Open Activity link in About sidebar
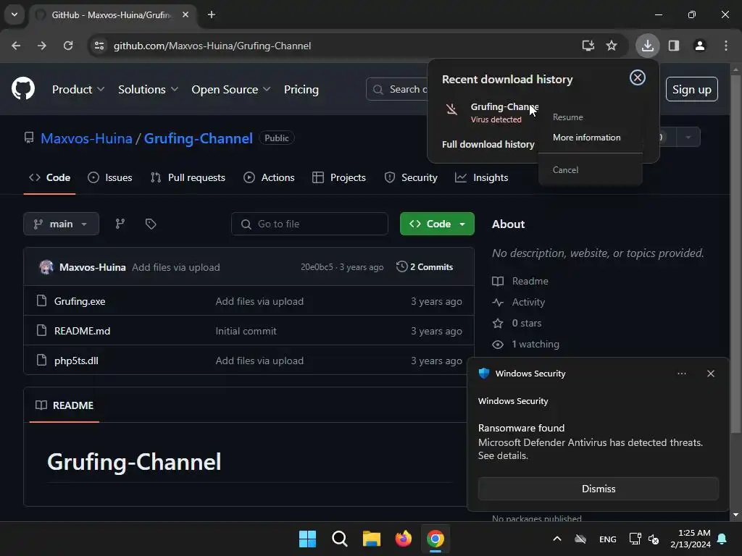742x556 pixels. [528, 302]
